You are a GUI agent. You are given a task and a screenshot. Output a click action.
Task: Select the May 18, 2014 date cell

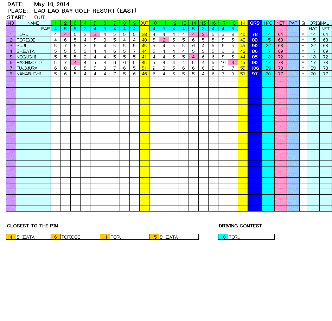point(52,4)
